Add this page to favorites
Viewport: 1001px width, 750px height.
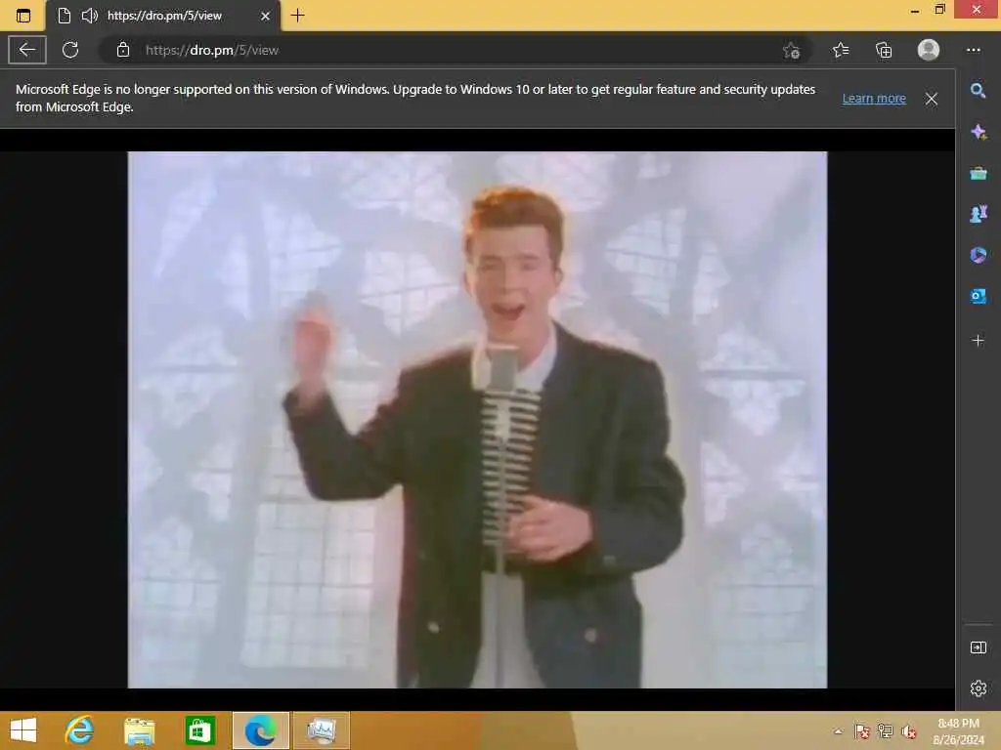[x=792, y=51]
